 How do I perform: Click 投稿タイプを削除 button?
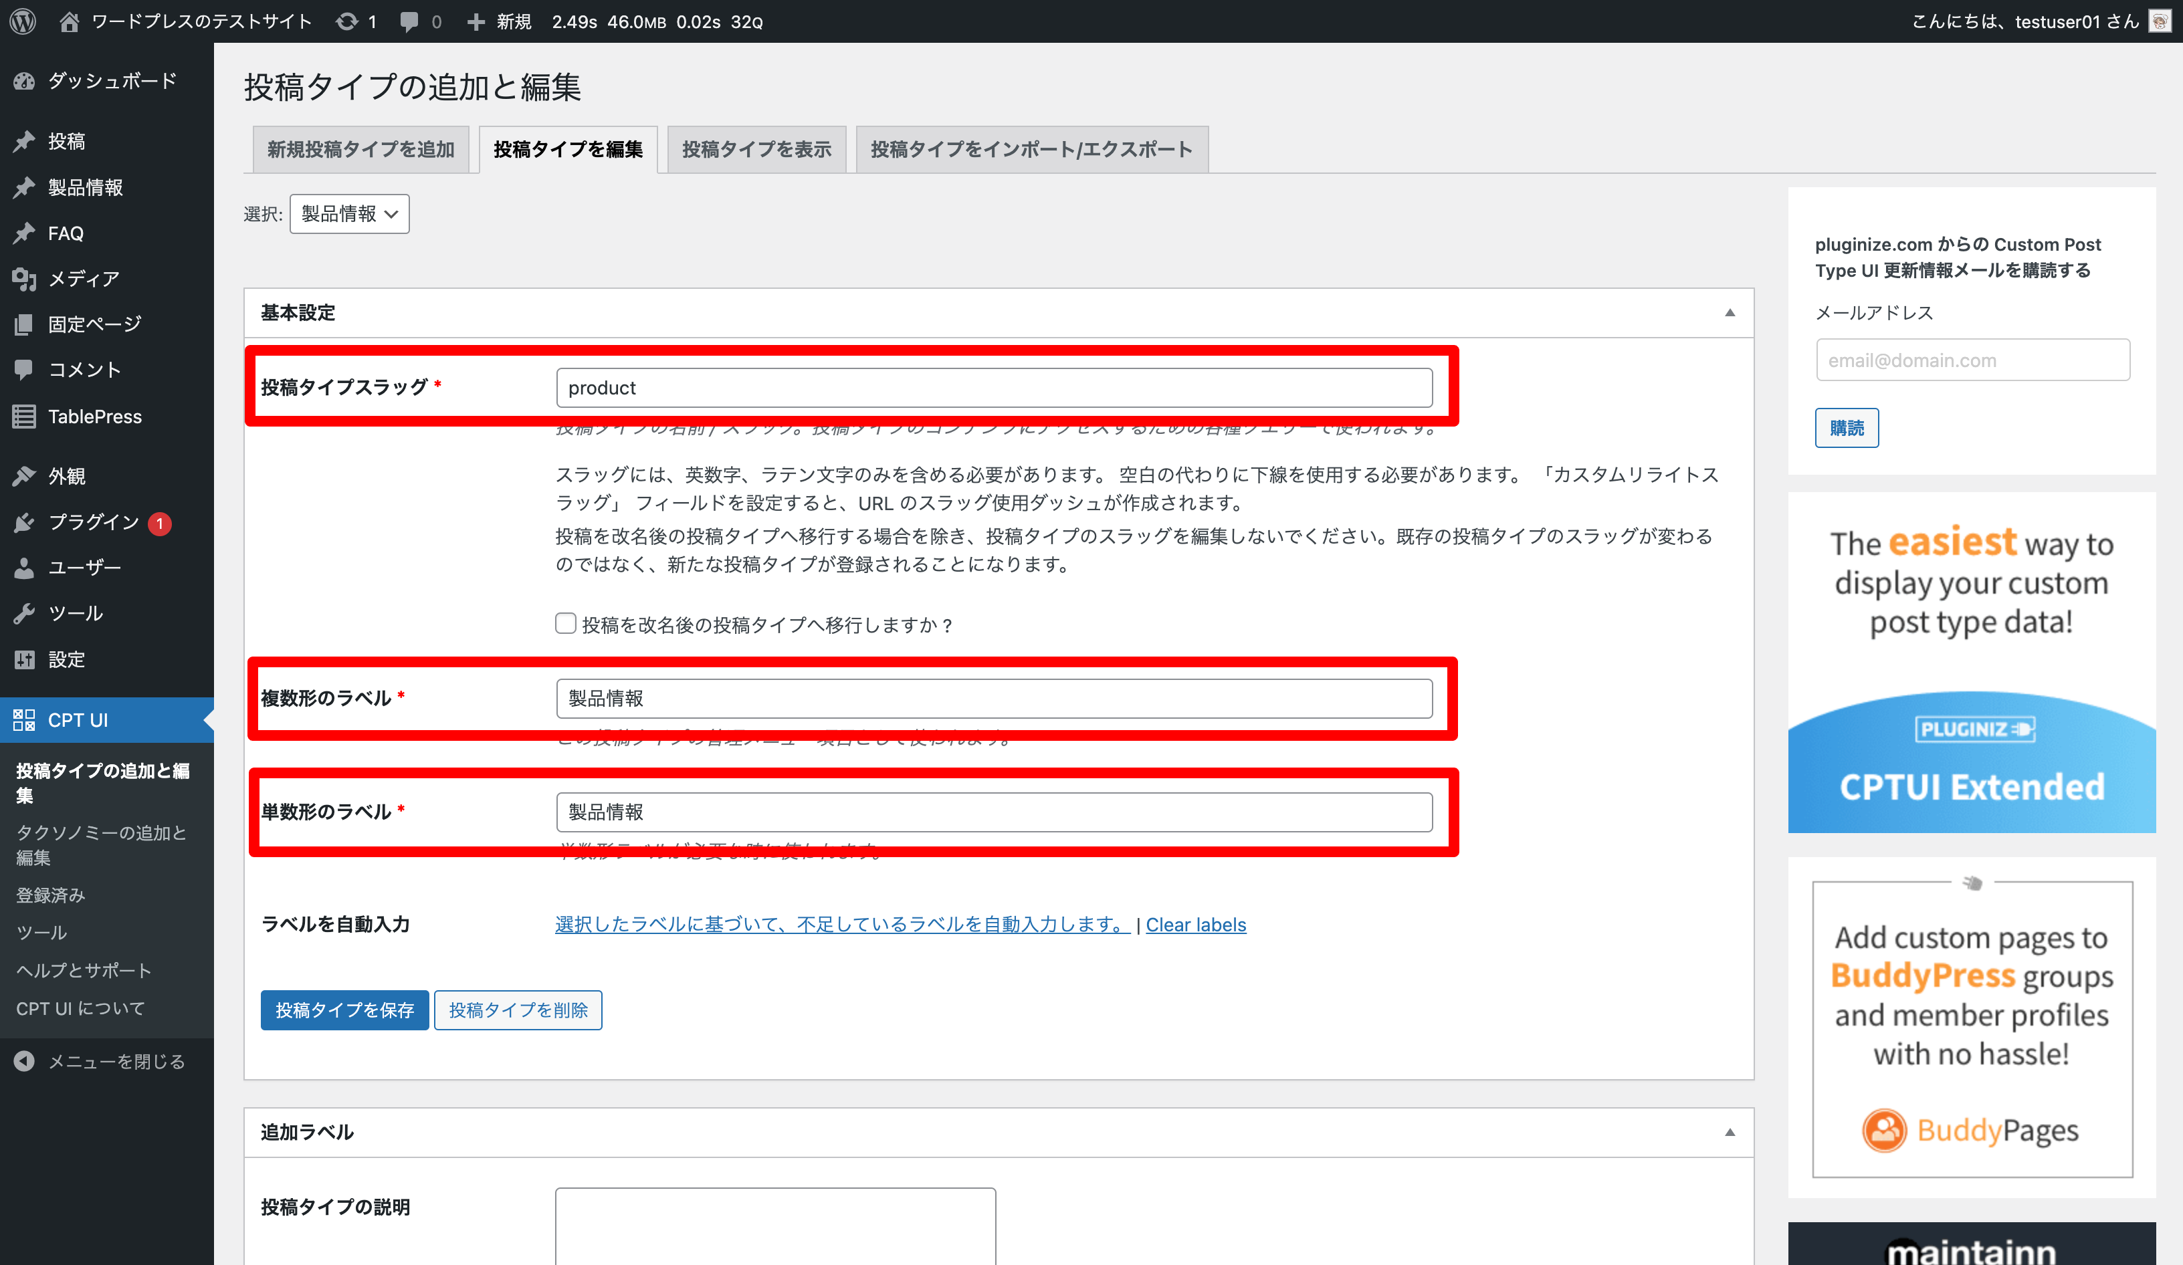518,1010
